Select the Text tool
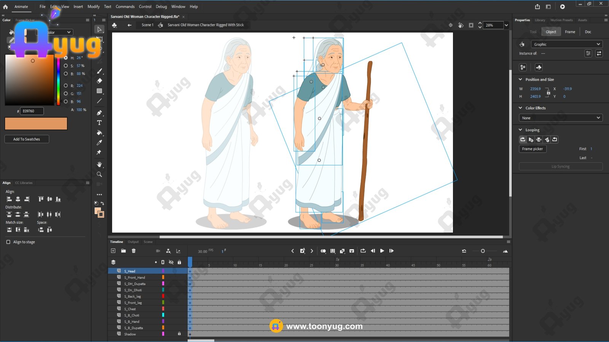This screenshot has height=342, width=609. coord(99,123)
